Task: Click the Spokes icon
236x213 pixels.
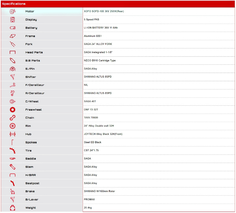Action: pos(12,143)
